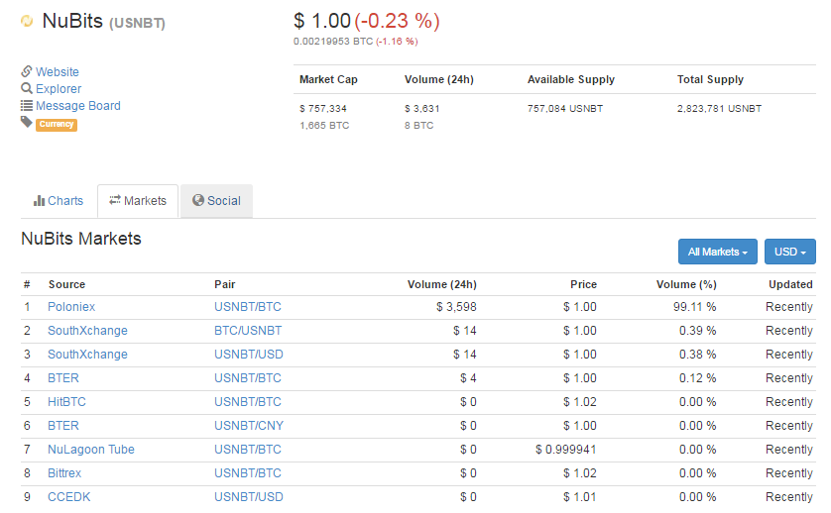This screenshot has width=831, height=513.
Task: Click the $ 3,598 Poloniex volume cell
Action: coord(456,307)
